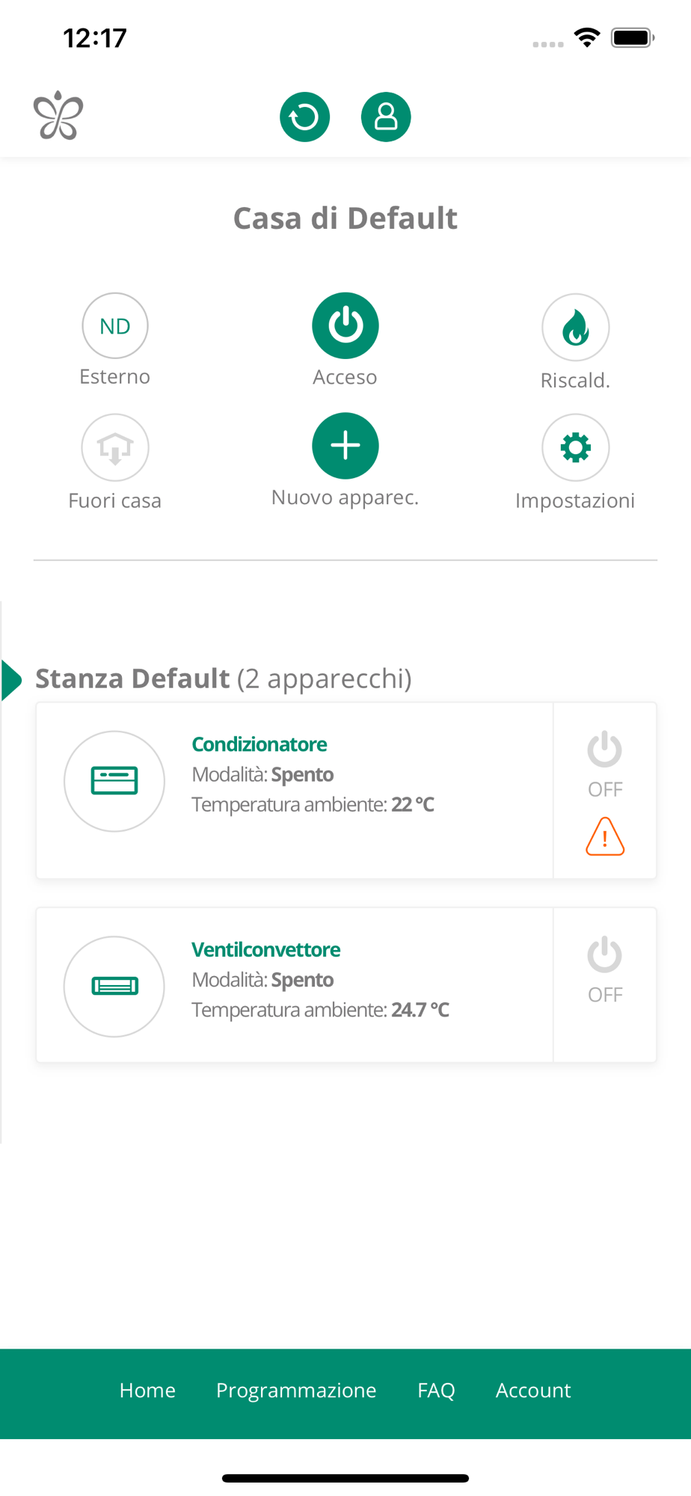Viewport: 691px width, 1496px height.
Task: Toggle the Acceso main power button
Action: pos(345,325)
